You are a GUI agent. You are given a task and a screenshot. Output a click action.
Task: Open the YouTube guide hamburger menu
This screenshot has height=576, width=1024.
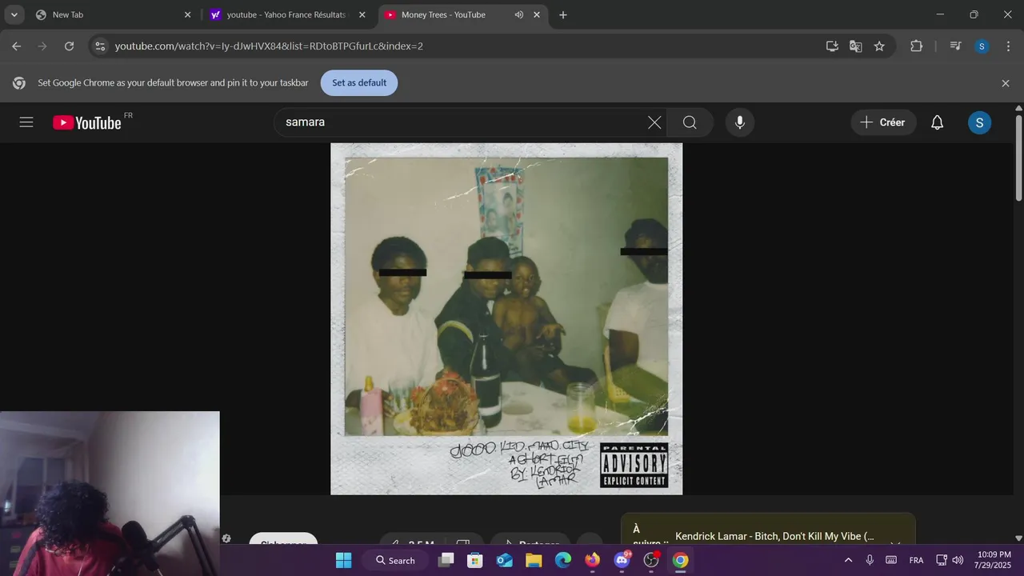[x=26, y=122]
